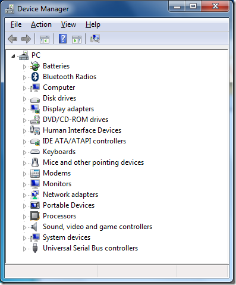Click the Human Interface Devices icon

(35, 130)
